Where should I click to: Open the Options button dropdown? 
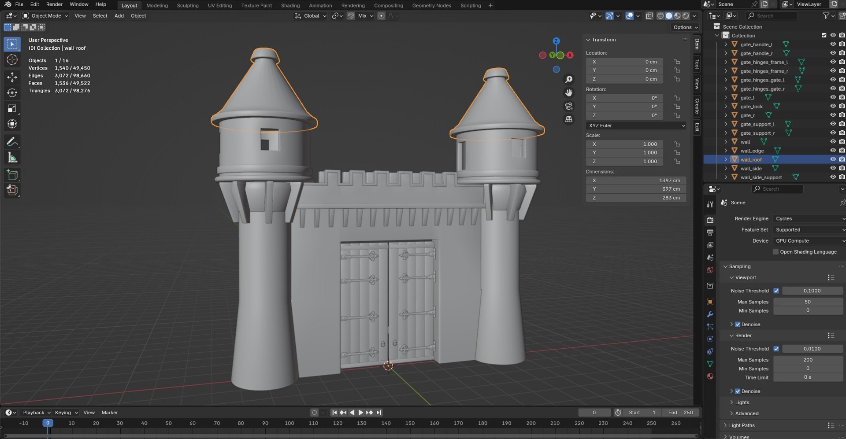(686, 27)
